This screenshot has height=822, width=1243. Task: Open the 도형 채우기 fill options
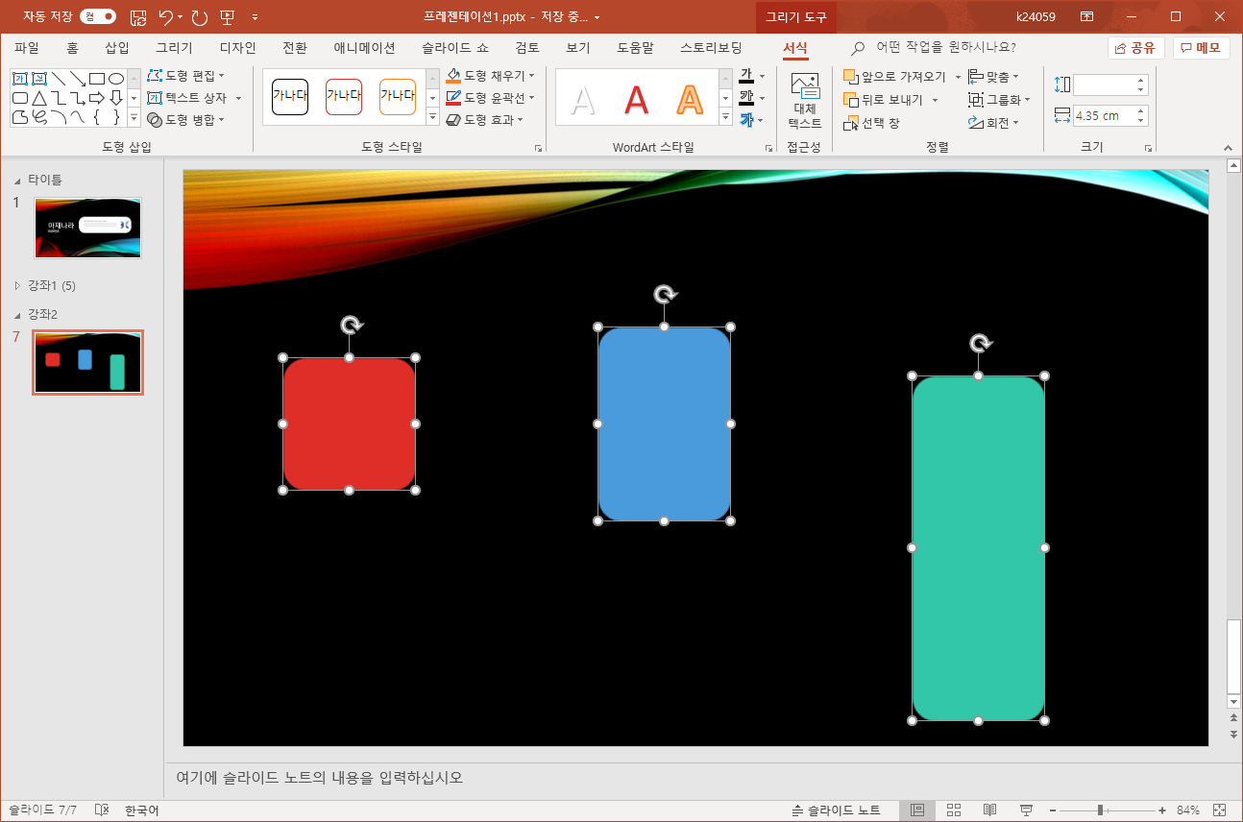pos(491,75)
